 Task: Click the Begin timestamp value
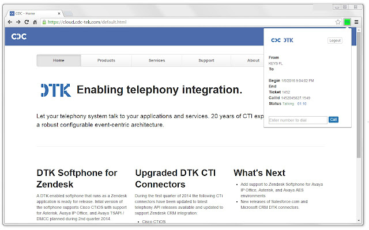298,80
